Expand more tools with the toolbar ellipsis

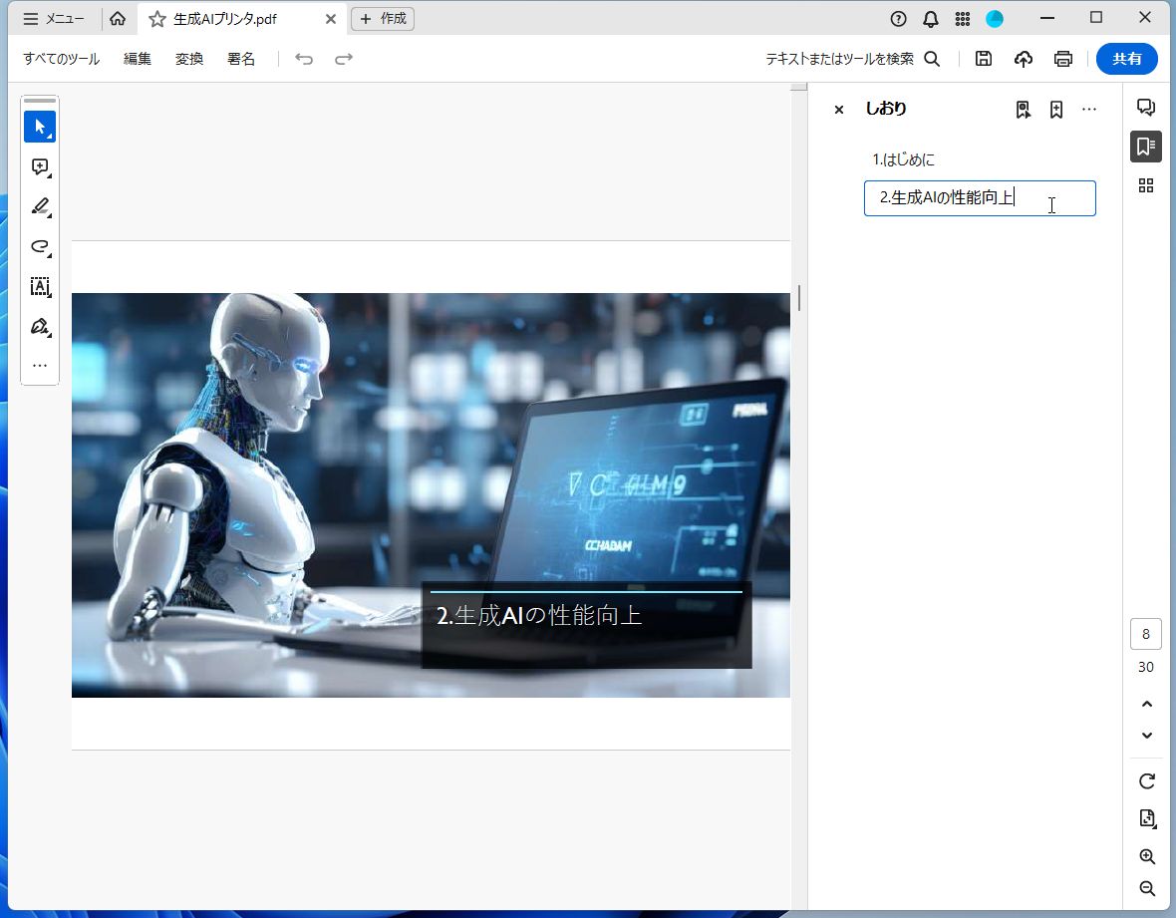pyautogui.click(x=40, y=365)
